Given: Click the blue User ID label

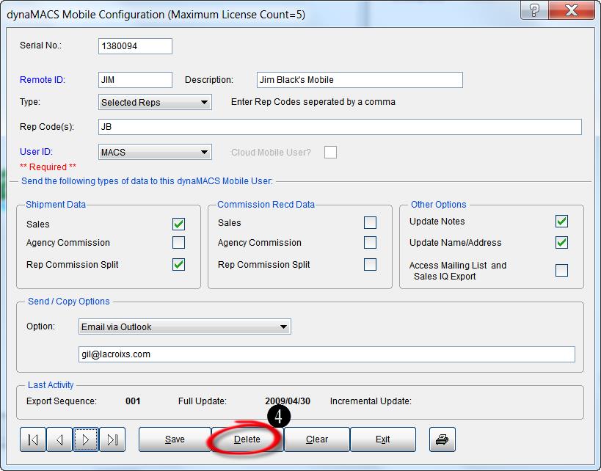Looking at the screenshot, I should tap(37, 152).
